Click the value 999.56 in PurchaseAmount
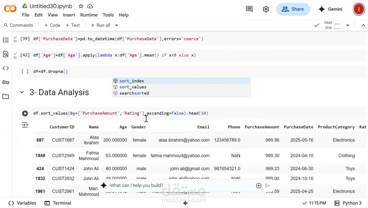Screen dimensions: 368x208 click(x=272, y=140)
